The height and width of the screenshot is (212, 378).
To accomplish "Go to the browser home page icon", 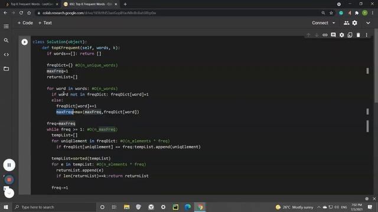I will pyautogui.click(x=29, y=13).
